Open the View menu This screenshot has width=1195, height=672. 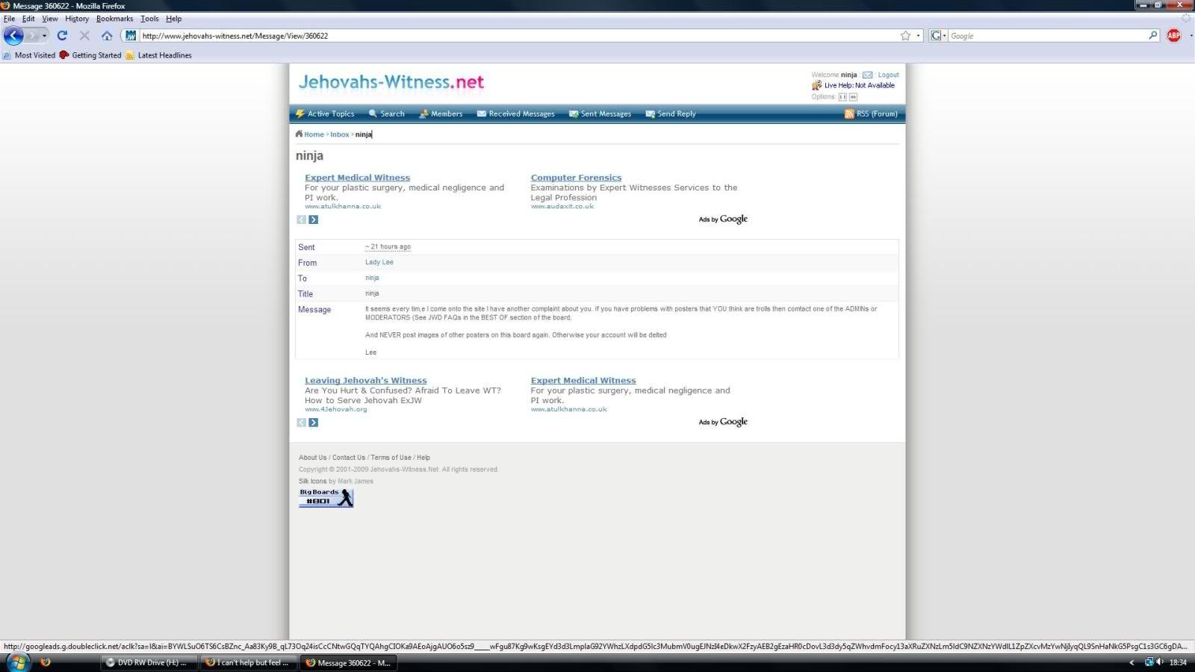pyautogui.click(x=50, y=19)
